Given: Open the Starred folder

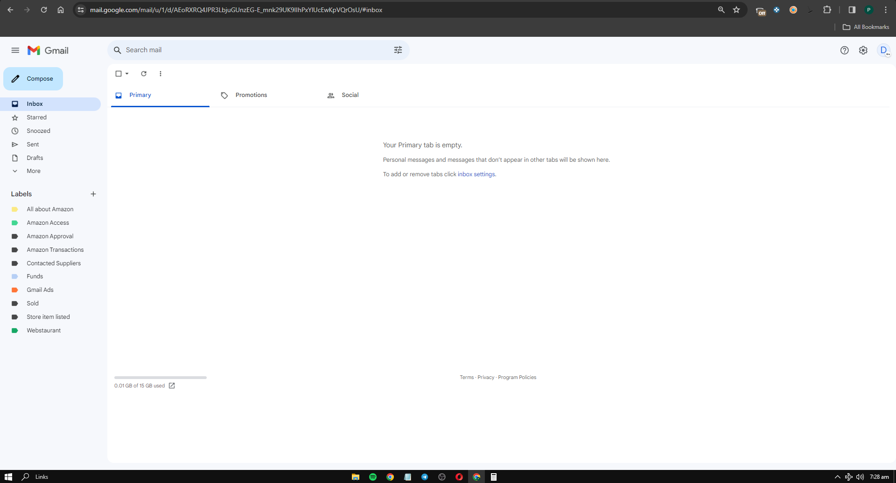Looking at the screenshot, I should click(x=50, y=117).
